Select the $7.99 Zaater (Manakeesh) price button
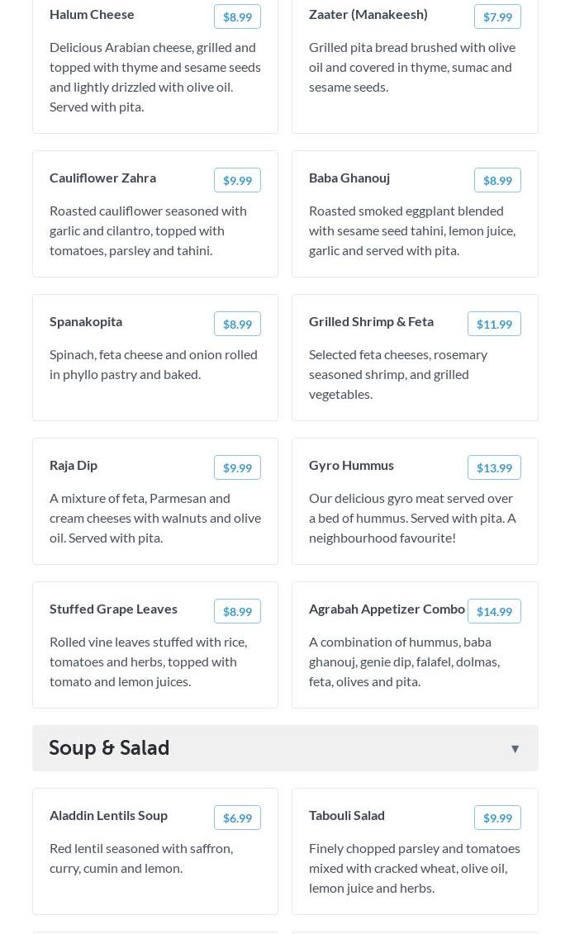Image resolution: width=570 pixels, height=934 pixels. [497, 17]
